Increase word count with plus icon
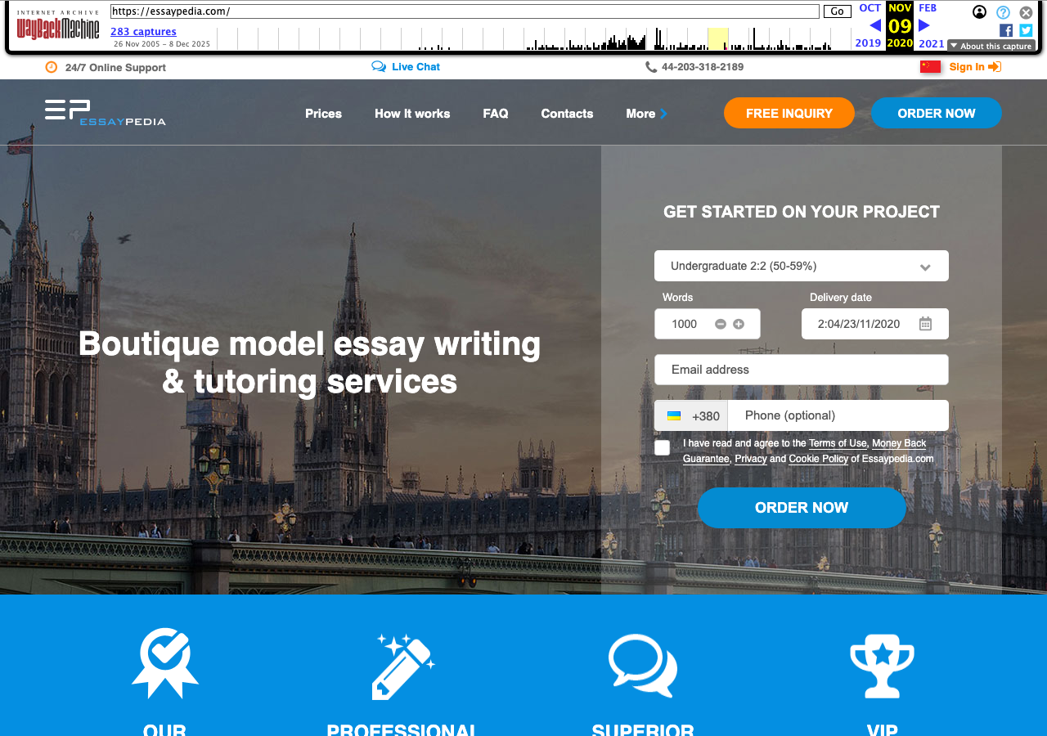The height and width of the screenshot is (736, 1047). click(x=739, y=324)
